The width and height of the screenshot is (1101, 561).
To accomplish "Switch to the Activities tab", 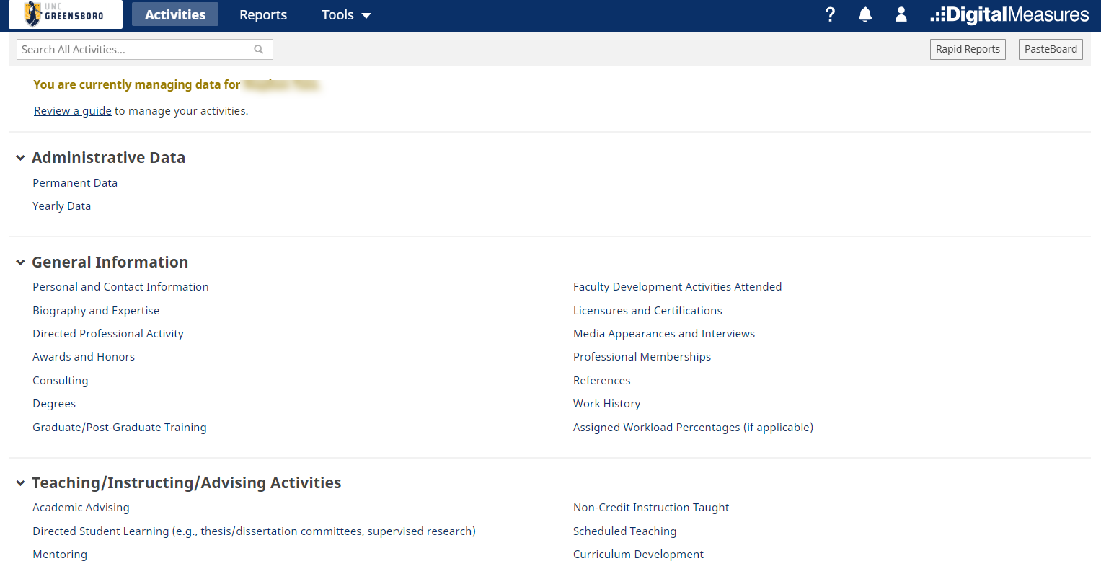I will click(x=175, y=14).
